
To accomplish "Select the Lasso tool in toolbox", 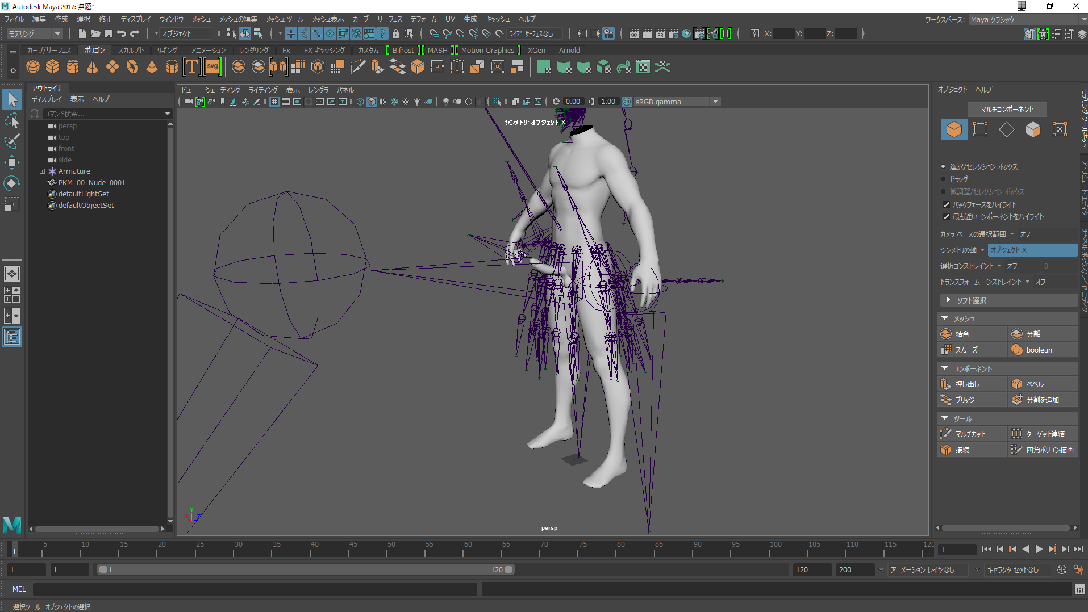I will point(12,121).
